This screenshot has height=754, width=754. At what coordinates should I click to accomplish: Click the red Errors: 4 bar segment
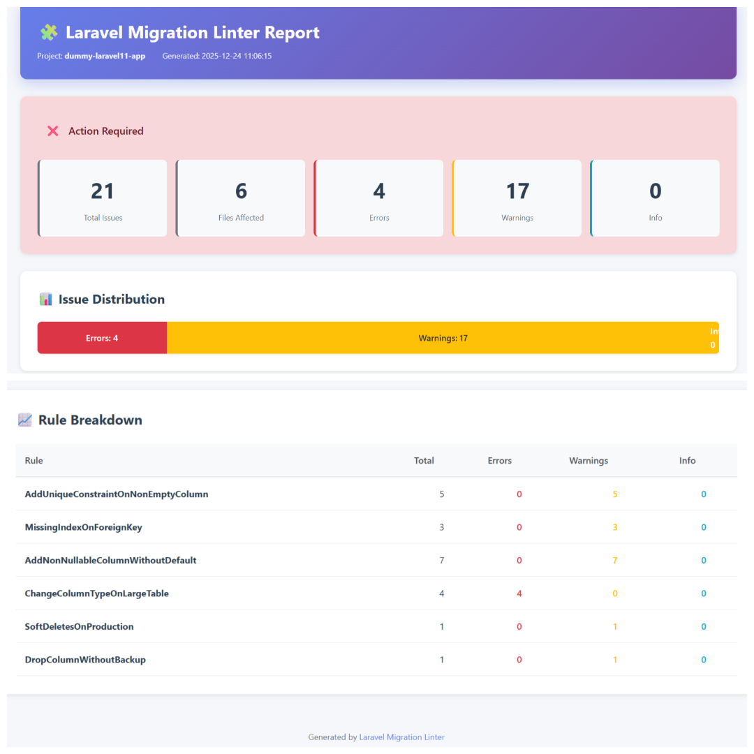click(x=102, y=338)
